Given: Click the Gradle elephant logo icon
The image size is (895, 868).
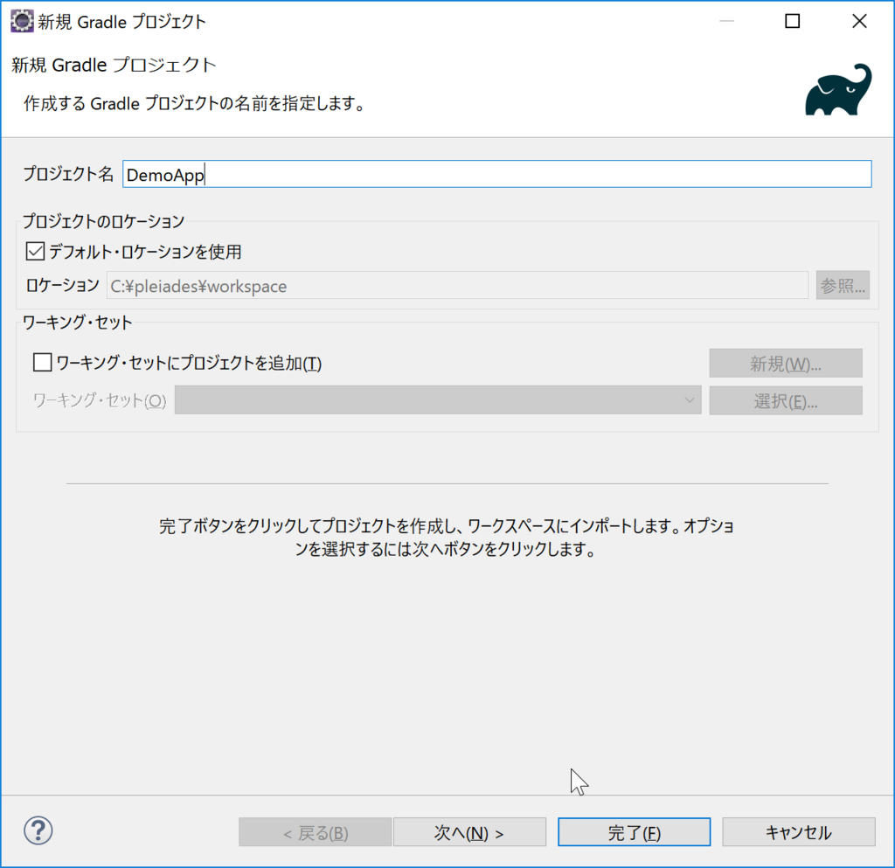Looking at the screenshot, I should pos(837,89).
